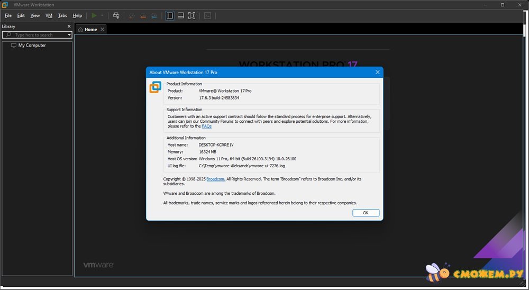Click the take snapshot toolbar icon
The image size is (529, 290).
click(x=132, y=16)
